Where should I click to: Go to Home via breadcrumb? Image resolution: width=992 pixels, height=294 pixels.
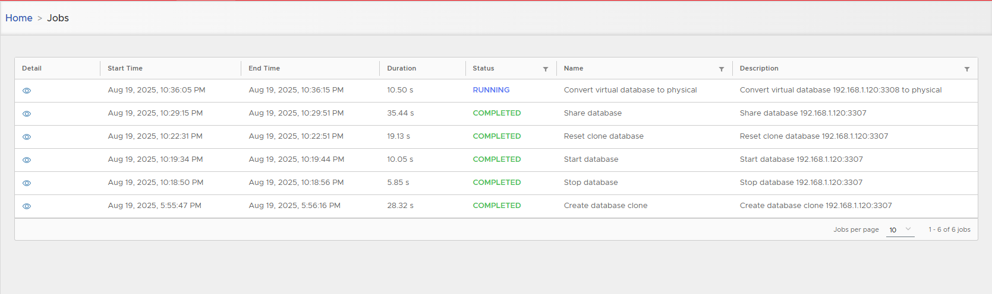click(x=19, y=18)
